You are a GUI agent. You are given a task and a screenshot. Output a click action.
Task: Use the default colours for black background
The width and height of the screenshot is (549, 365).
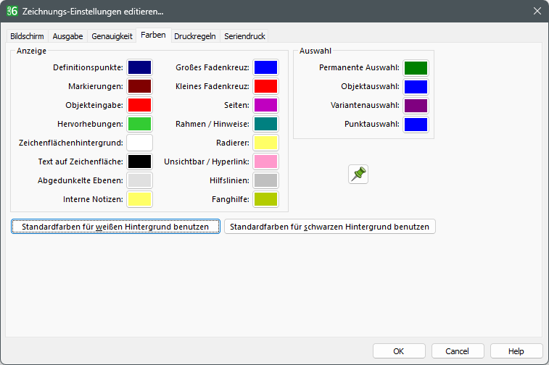329,227
